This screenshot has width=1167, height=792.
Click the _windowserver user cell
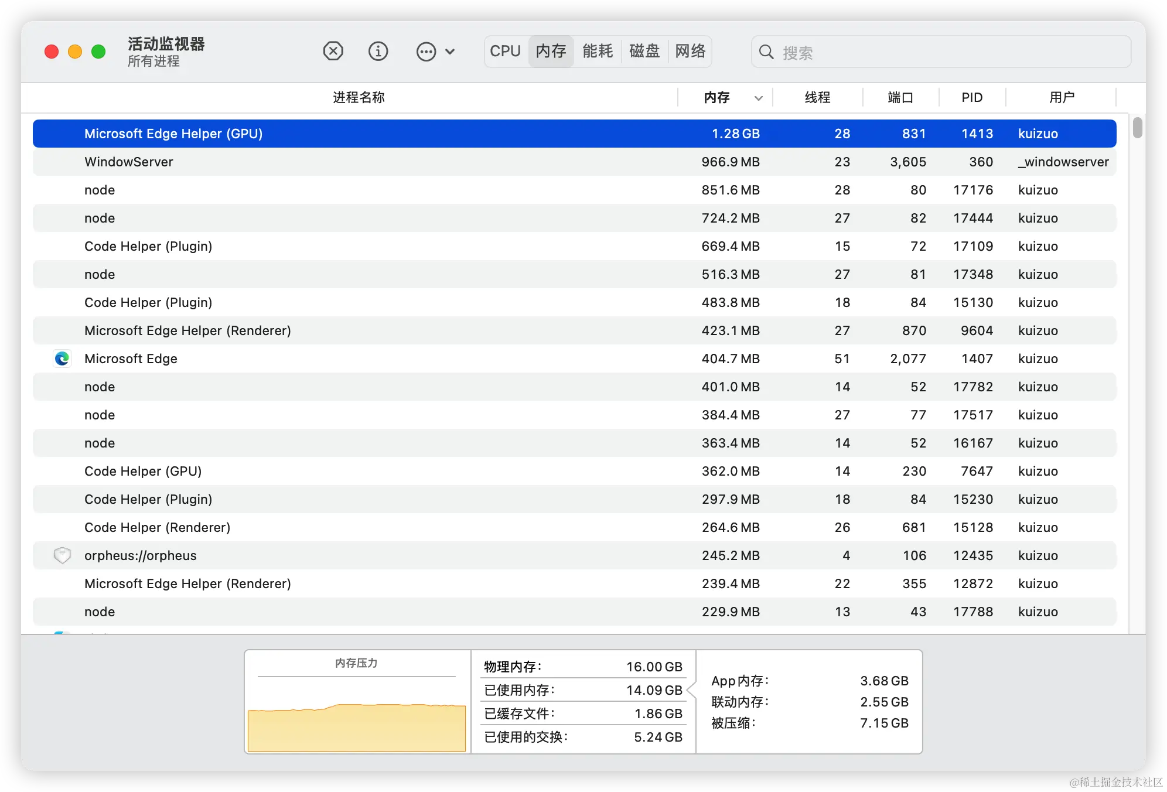[x=1063, y=162]
